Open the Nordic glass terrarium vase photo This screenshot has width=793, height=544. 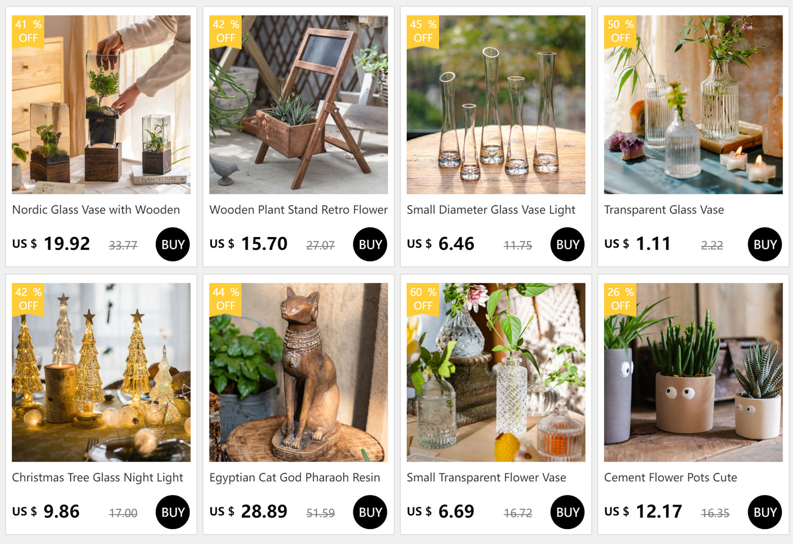[102, 104]
